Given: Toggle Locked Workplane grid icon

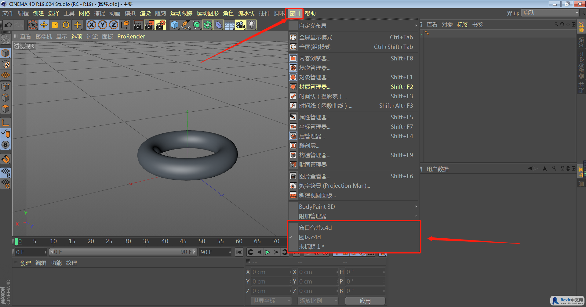Looking at the screenshot, I should click(5, 173).
